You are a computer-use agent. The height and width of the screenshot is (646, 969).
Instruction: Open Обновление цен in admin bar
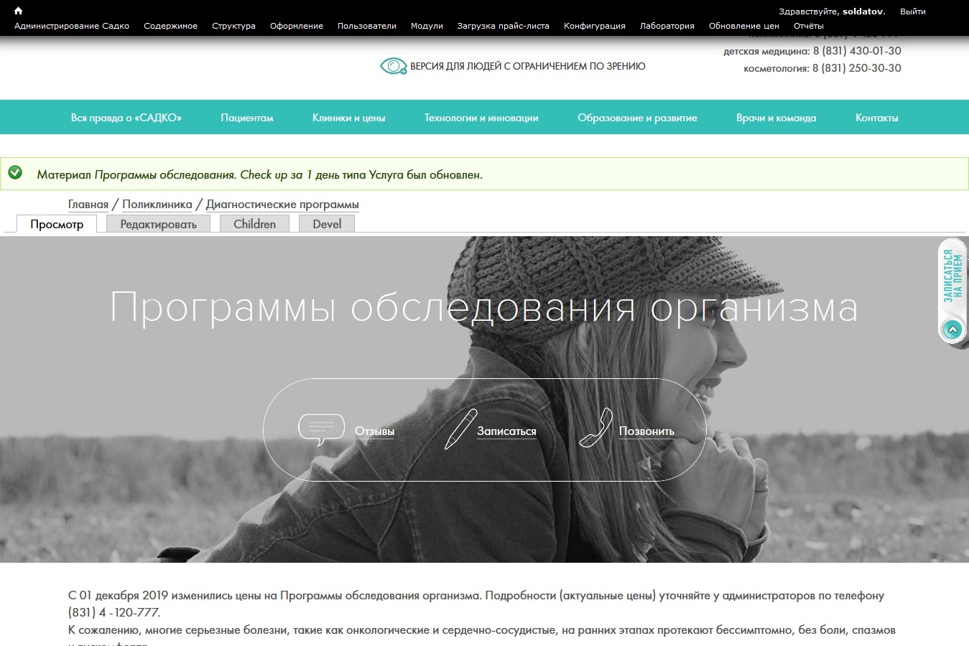click(x=744, y=26)
